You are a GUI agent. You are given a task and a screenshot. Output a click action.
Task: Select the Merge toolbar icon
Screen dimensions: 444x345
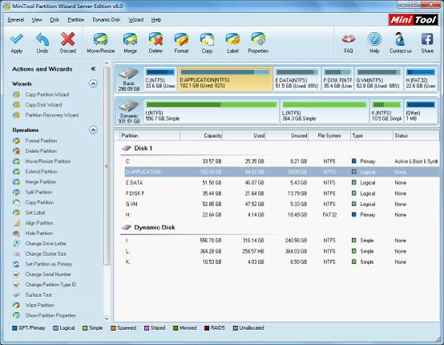coord(130,39)
